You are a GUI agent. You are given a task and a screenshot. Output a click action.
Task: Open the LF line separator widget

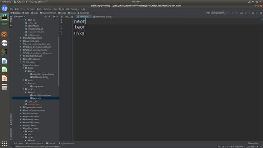[223, 146]
